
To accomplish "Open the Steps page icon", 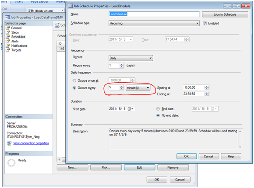I will pos(8,32).
